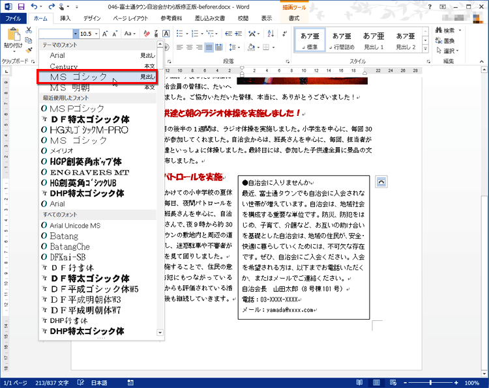Toggle justify alignment

[x=209, y=48]
